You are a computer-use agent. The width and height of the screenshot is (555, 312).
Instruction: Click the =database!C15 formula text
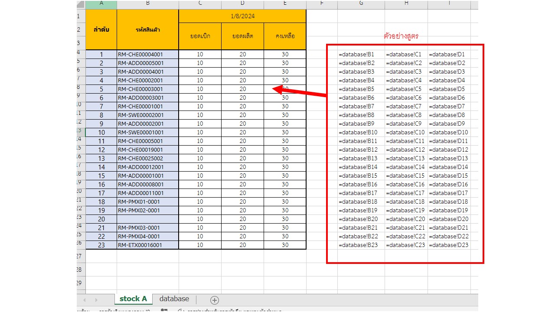(405, 176)
